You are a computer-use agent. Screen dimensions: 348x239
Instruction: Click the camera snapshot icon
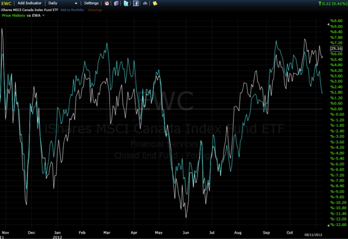tap(145, 3)
